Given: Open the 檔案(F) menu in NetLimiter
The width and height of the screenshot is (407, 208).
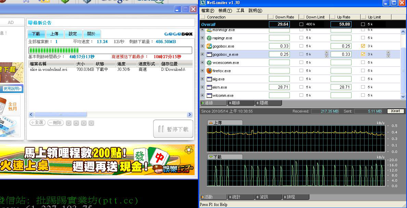Looking at the screenshot, I should click(208, 11).
